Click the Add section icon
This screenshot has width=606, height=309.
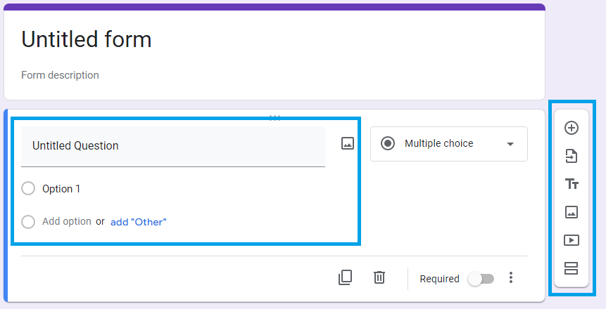[x=572, y=268]
